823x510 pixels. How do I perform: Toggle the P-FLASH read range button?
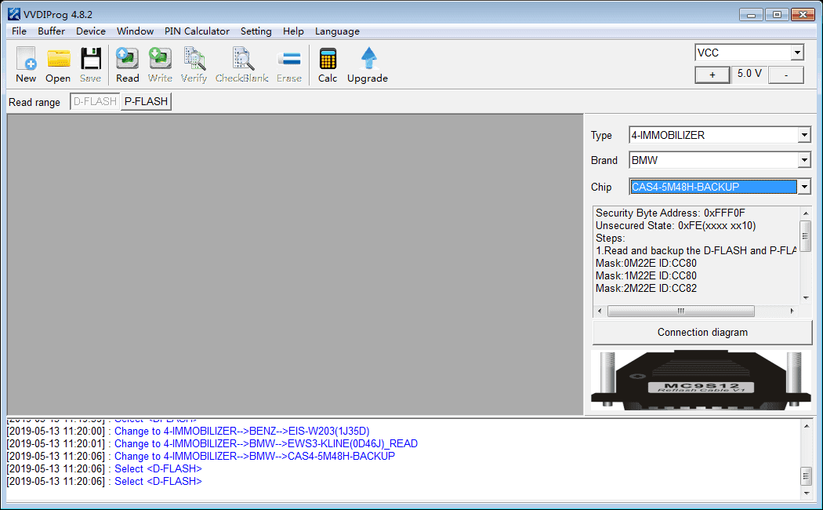pos(146,101)
